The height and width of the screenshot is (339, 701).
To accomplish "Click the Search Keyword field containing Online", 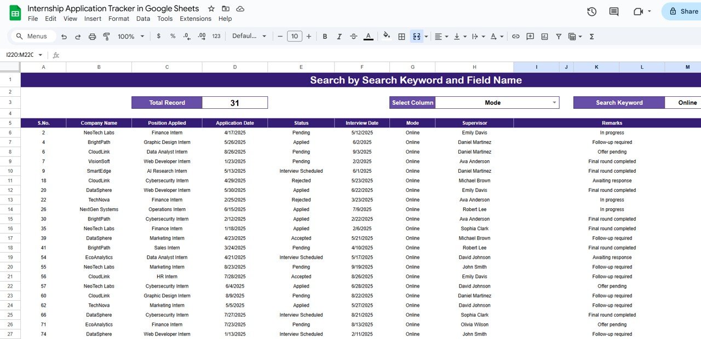I will tap(687, 103).
